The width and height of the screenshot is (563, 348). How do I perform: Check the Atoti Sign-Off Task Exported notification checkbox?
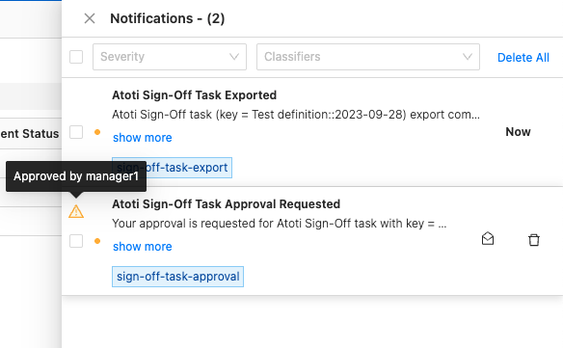(76, 132)
